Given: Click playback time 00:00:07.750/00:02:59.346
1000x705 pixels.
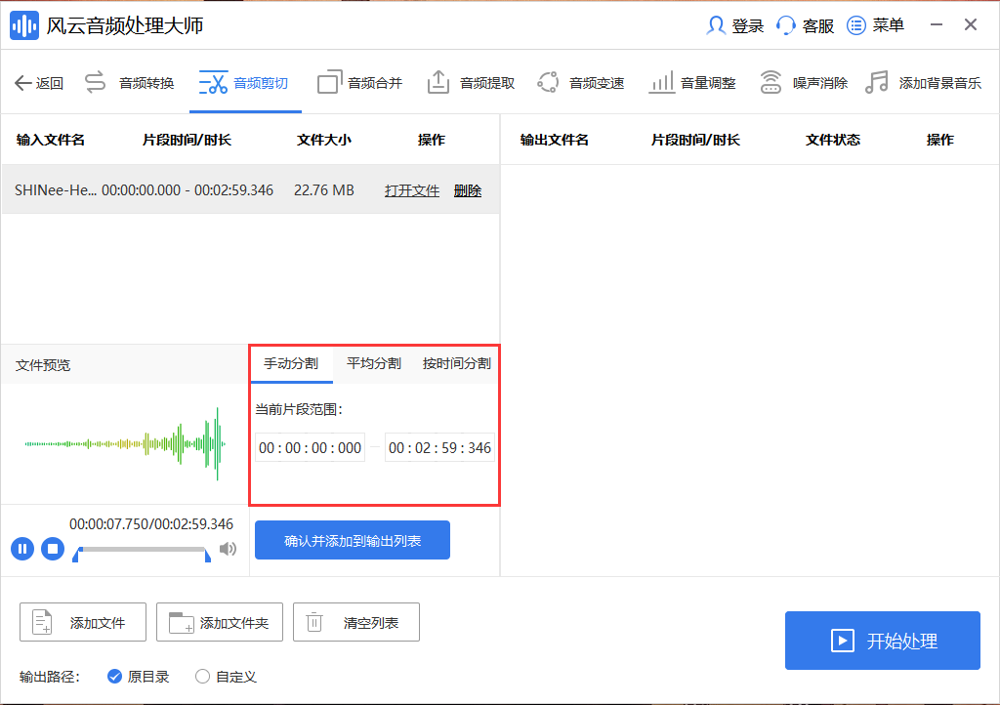Looking at the screenshot, I should pyautogui.click(x=151, y=524).
